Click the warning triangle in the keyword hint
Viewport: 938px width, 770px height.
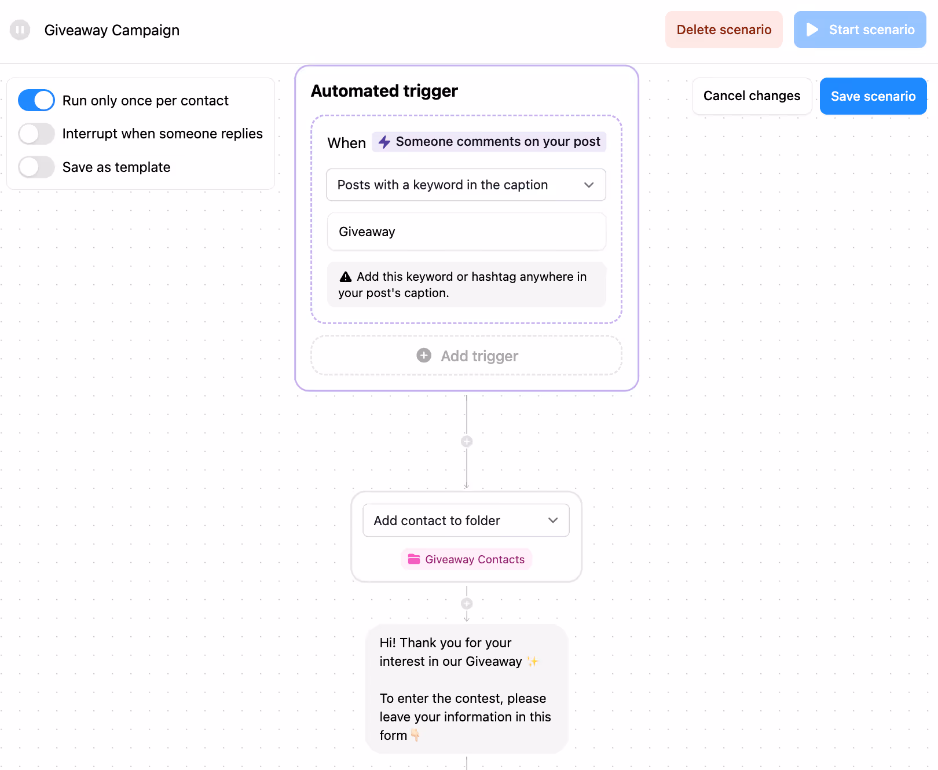(x=346, y=277)
